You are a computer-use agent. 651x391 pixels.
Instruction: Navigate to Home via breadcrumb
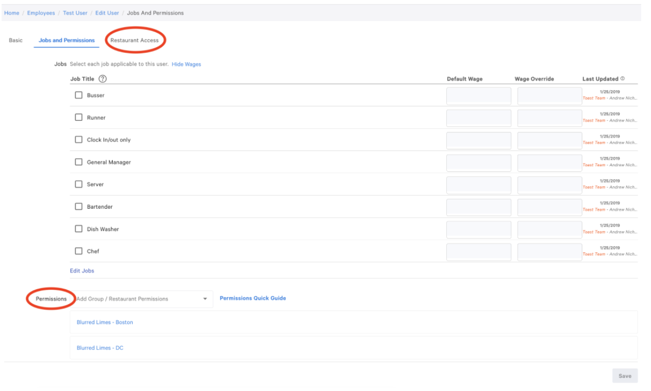[12, 13]
